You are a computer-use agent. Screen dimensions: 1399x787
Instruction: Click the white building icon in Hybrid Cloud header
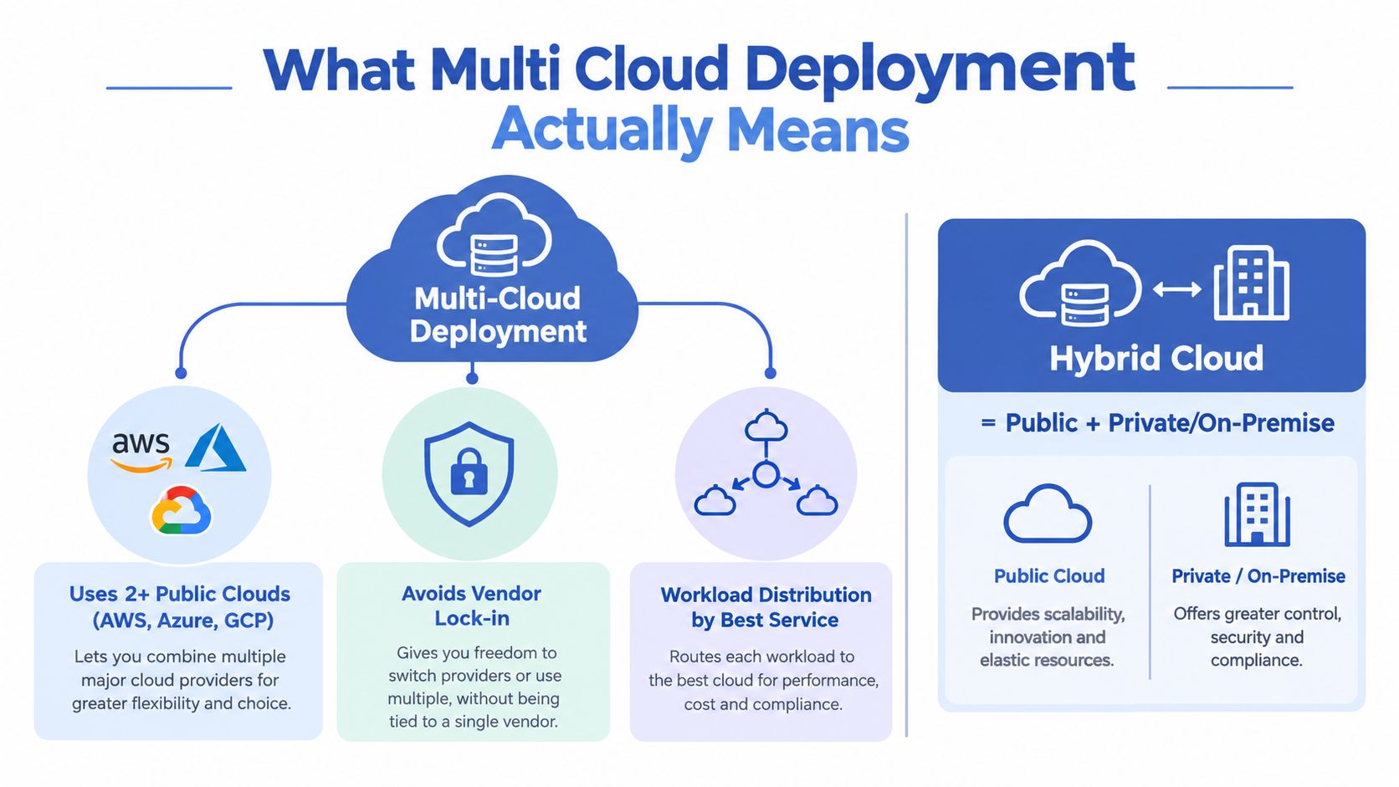click(x=1251, y=282)
